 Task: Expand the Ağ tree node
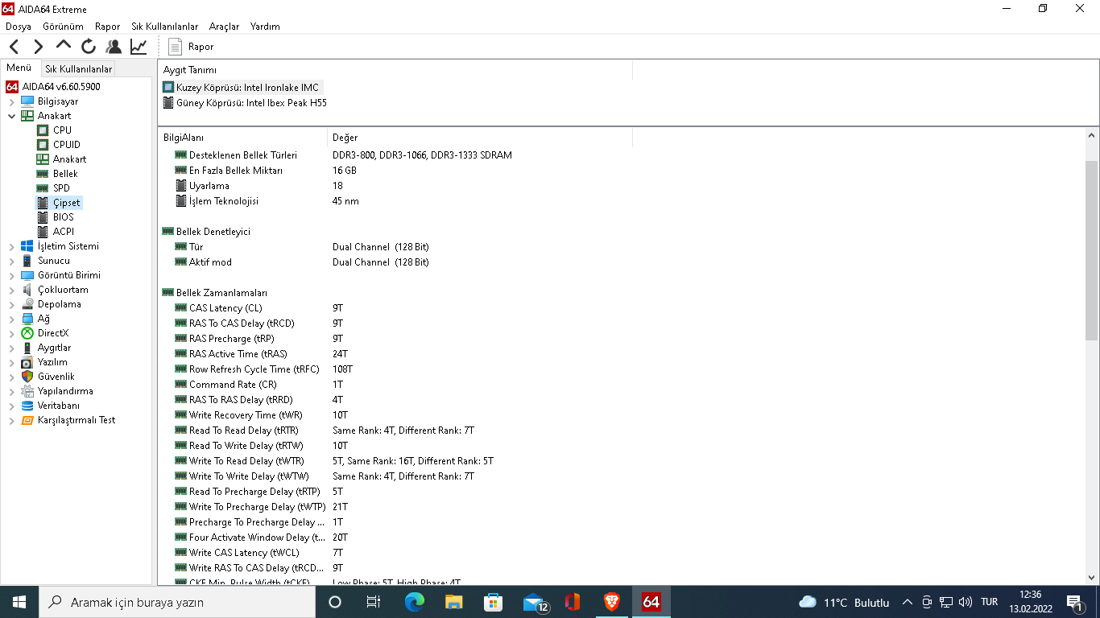(11, 319)
